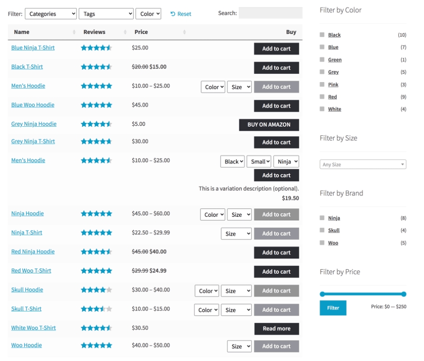Sort the Name column using its arrow
This screenshot has width=424, height=361.
click(73, 32)
